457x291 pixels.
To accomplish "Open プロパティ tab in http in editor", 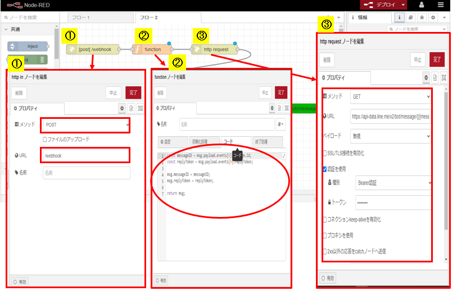I will (x=37, y=108).
